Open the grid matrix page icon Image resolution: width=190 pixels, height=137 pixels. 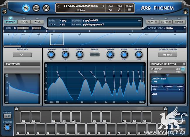36,8
